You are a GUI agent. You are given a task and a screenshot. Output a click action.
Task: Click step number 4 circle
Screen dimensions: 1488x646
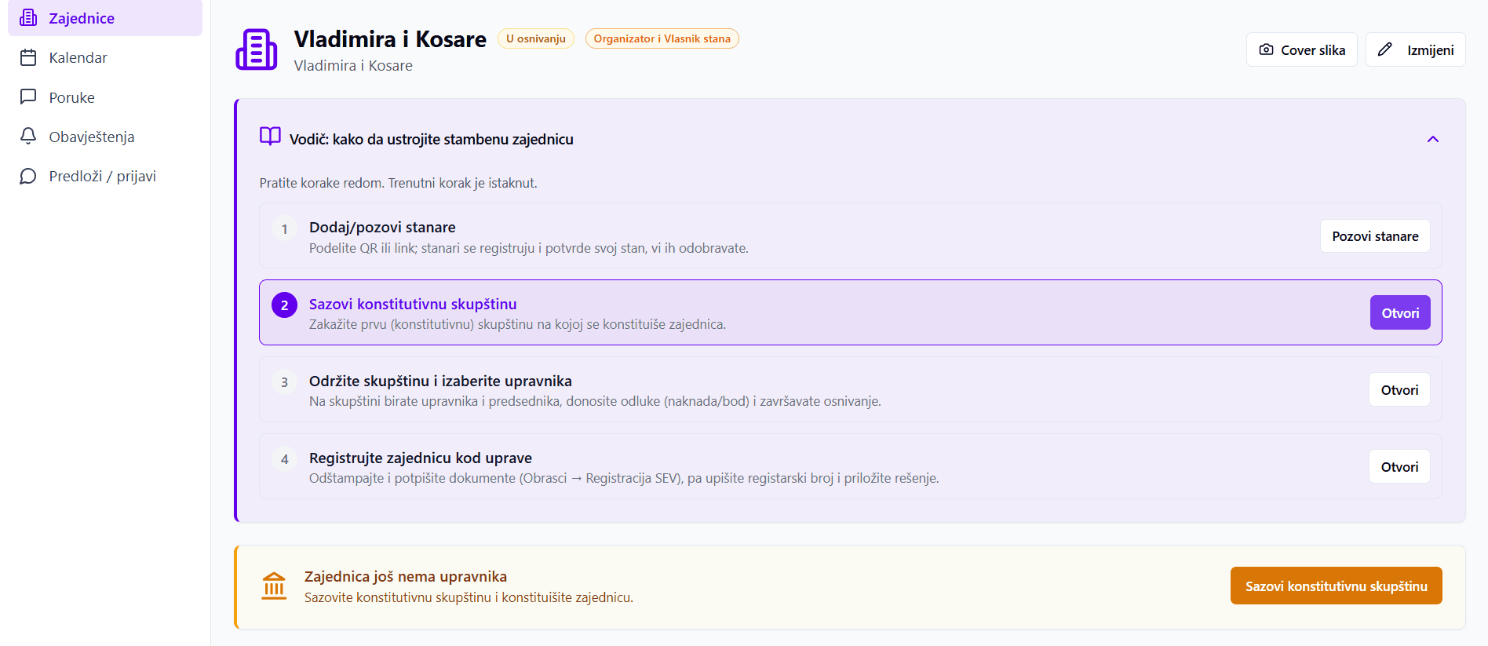tap(284, 459)
